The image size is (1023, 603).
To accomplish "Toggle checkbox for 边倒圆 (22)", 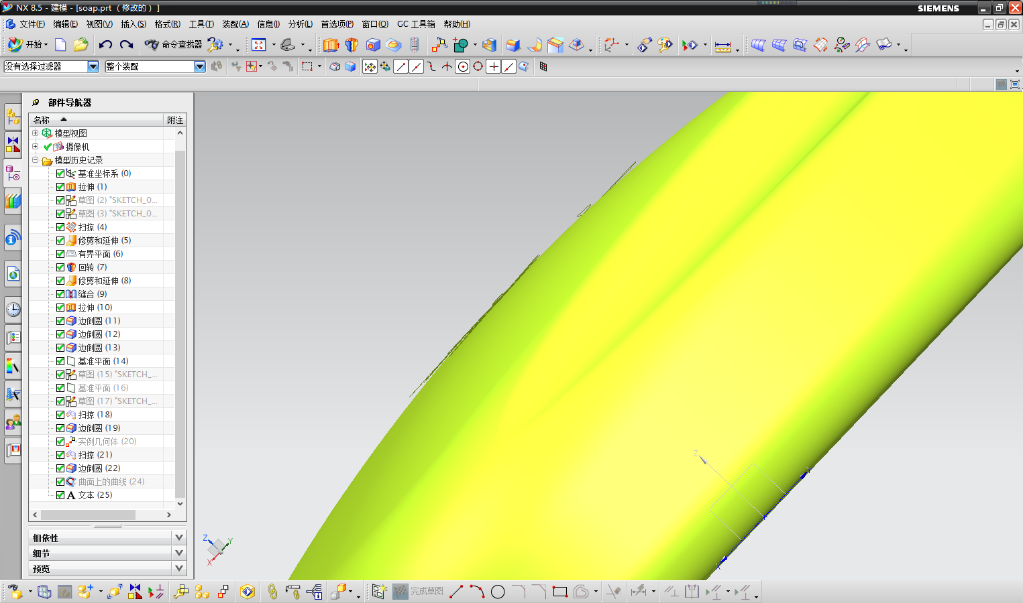I will (60, 468).
